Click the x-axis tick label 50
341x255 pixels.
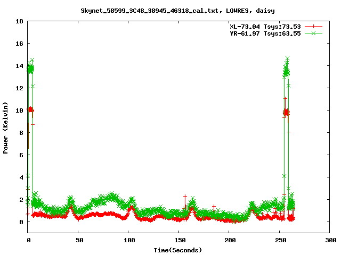click(79, 240)
